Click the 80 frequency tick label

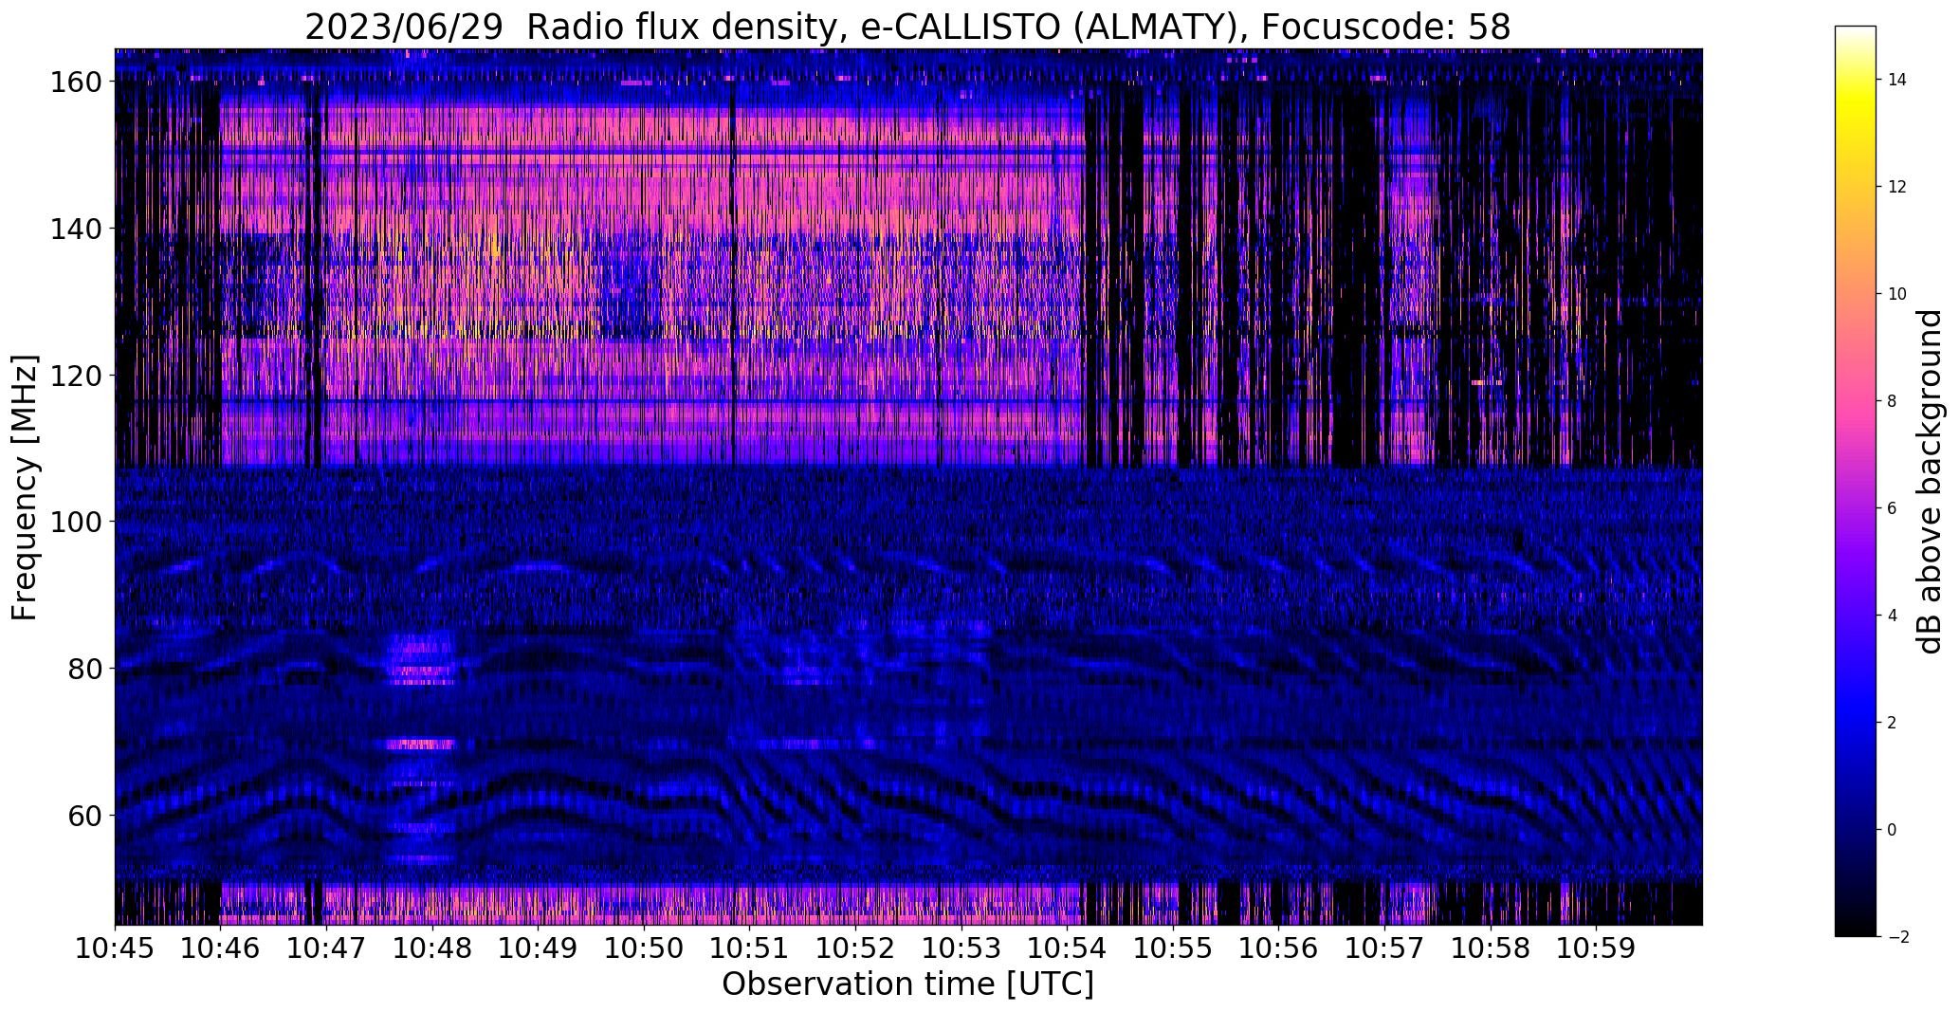84,669
